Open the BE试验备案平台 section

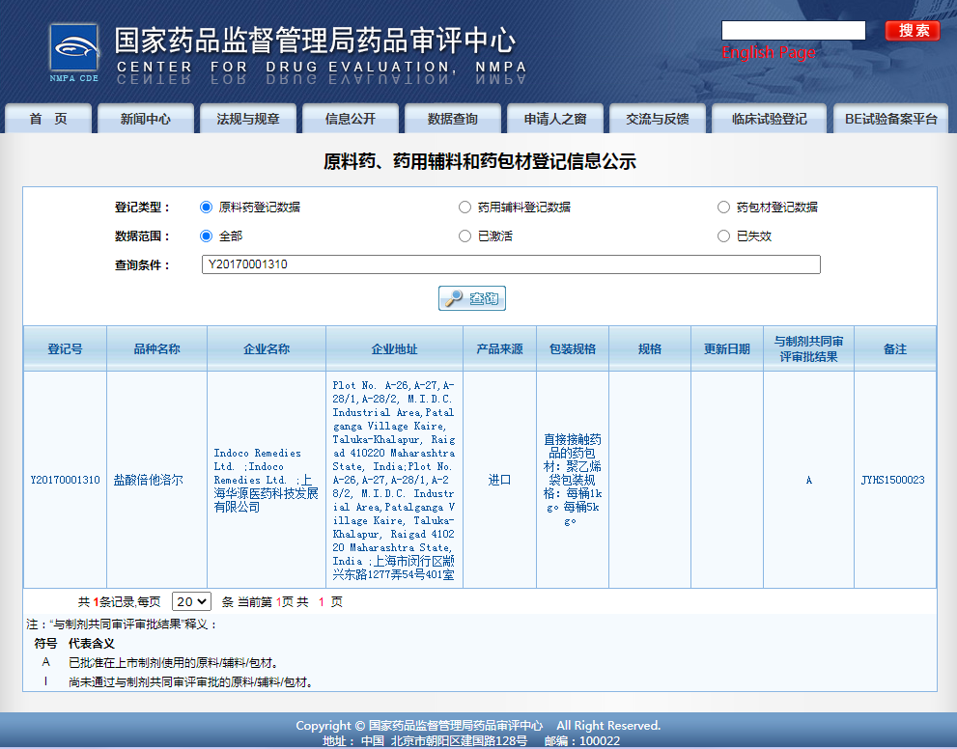[889, 118]
